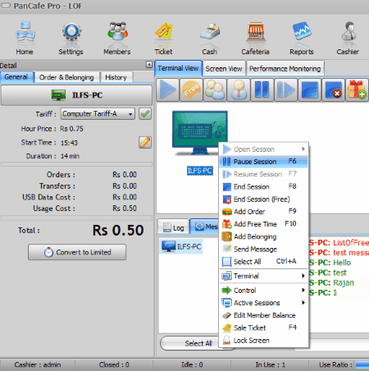
Task: Click the Free session badge toolbar icon
Action: pyautogui.click(x=191, y=89)
